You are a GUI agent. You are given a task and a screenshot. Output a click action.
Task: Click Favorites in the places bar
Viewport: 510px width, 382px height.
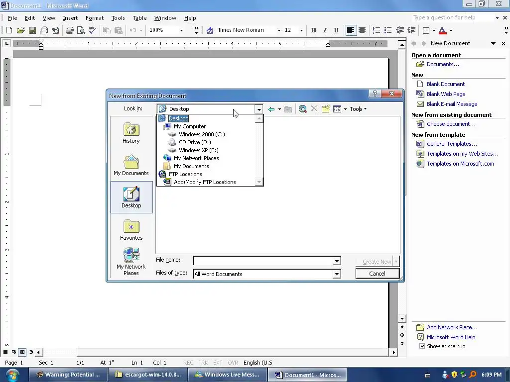pos(131,230)
